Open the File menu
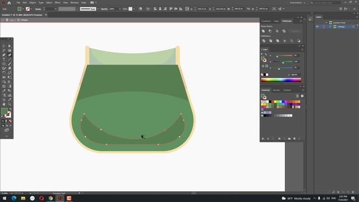The image size is (359, 202). click(x=19, y=3)
